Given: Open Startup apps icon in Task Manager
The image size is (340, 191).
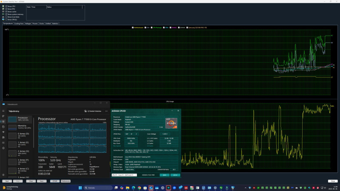Looking at the screenshot, I should click(3, 132).
